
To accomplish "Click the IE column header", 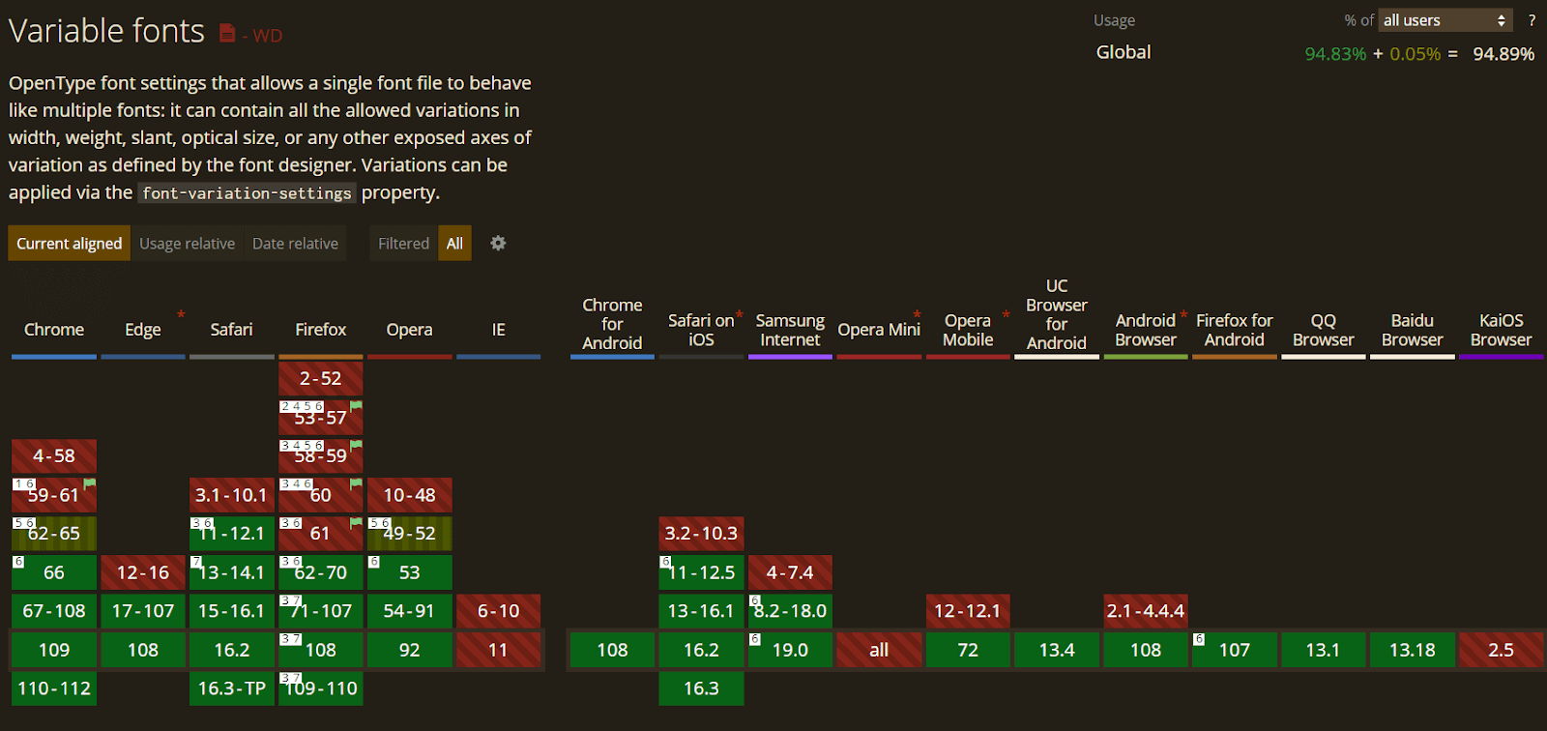I will tap(499, 330).
